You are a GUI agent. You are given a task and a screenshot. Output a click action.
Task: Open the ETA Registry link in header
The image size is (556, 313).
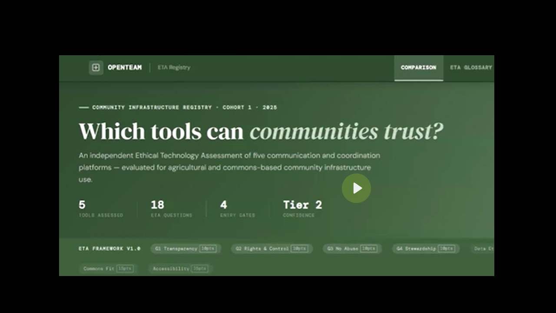[174, 67]
